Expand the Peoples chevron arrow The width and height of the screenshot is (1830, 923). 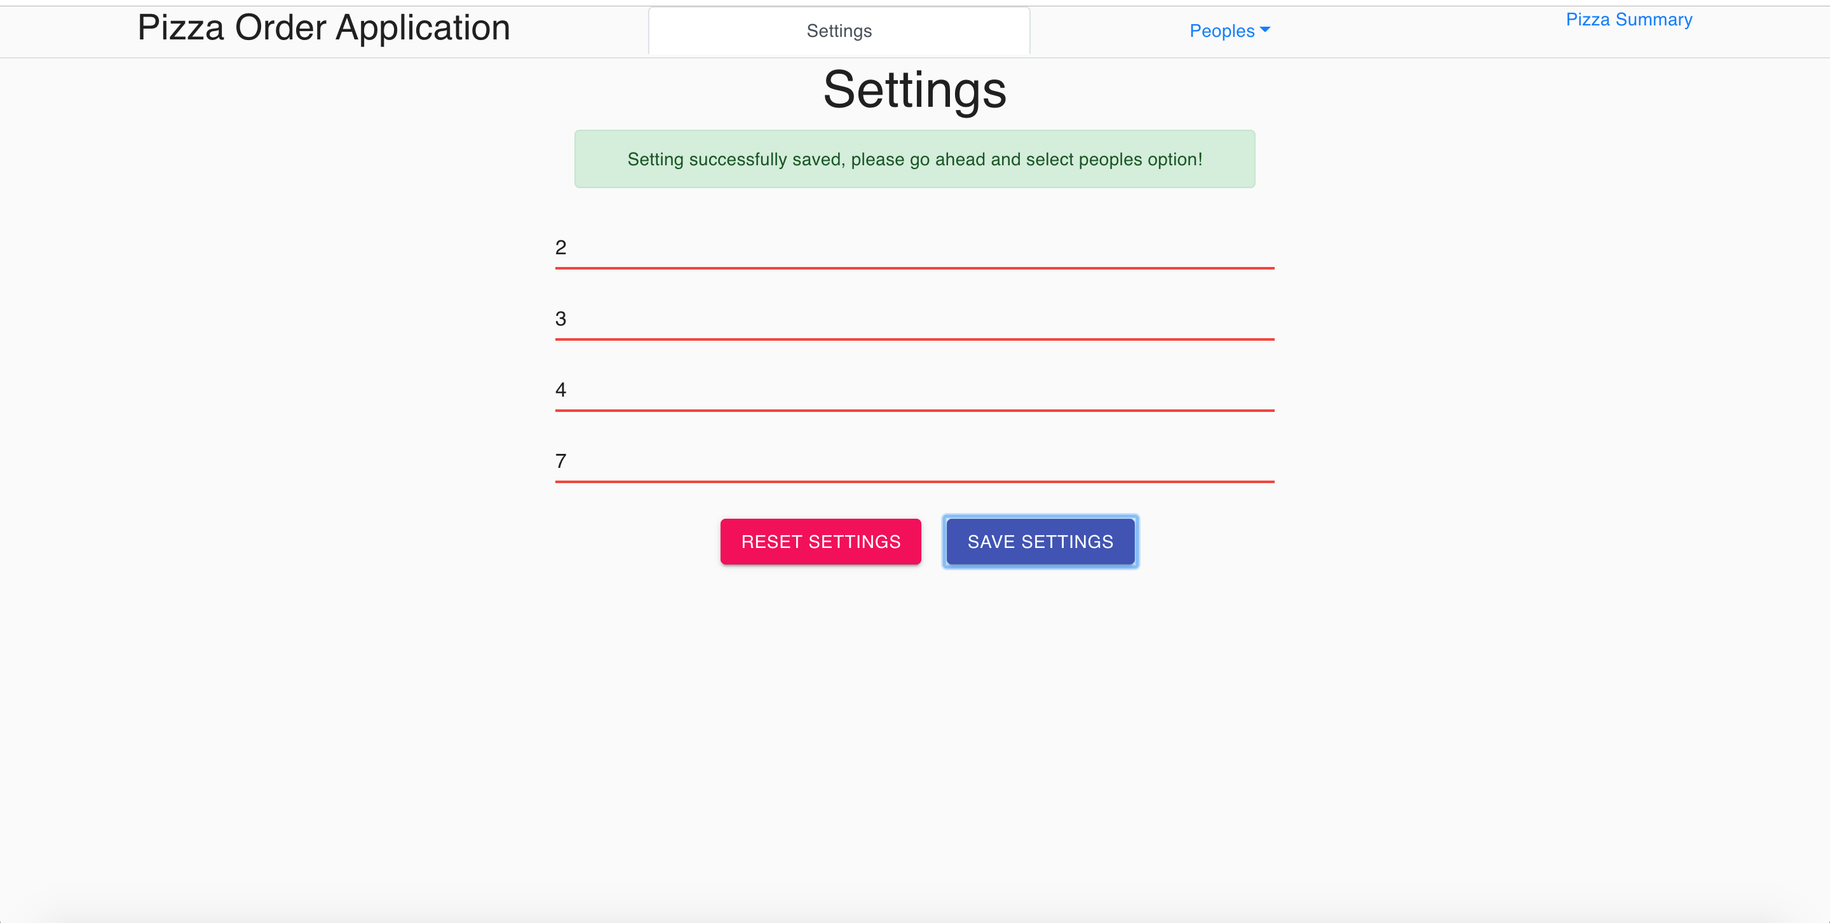point(1266,31)
